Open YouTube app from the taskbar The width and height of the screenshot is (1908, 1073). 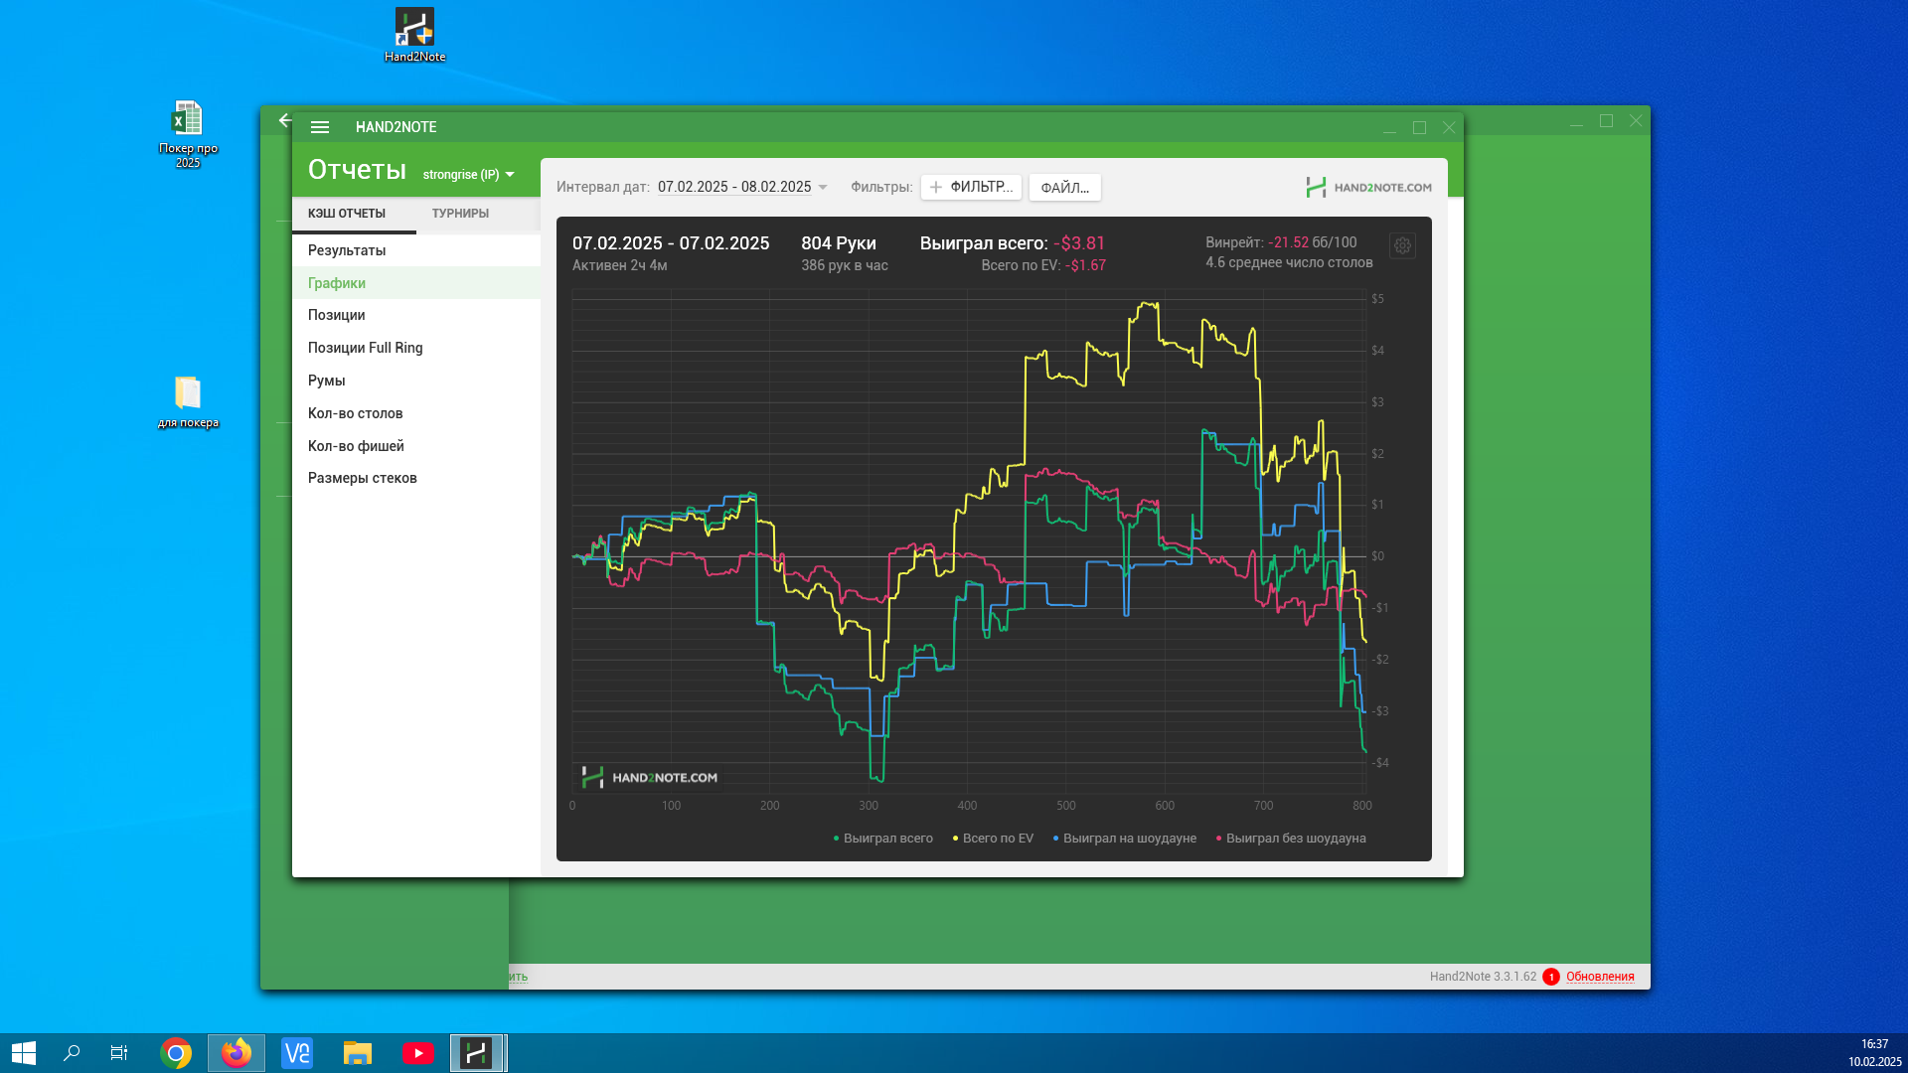pos(418,1053)
